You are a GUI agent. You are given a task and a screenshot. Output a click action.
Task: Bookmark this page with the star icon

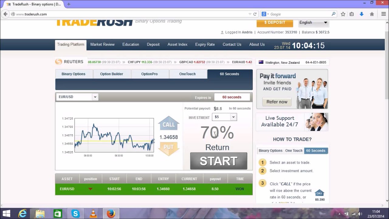coord(343,14)
